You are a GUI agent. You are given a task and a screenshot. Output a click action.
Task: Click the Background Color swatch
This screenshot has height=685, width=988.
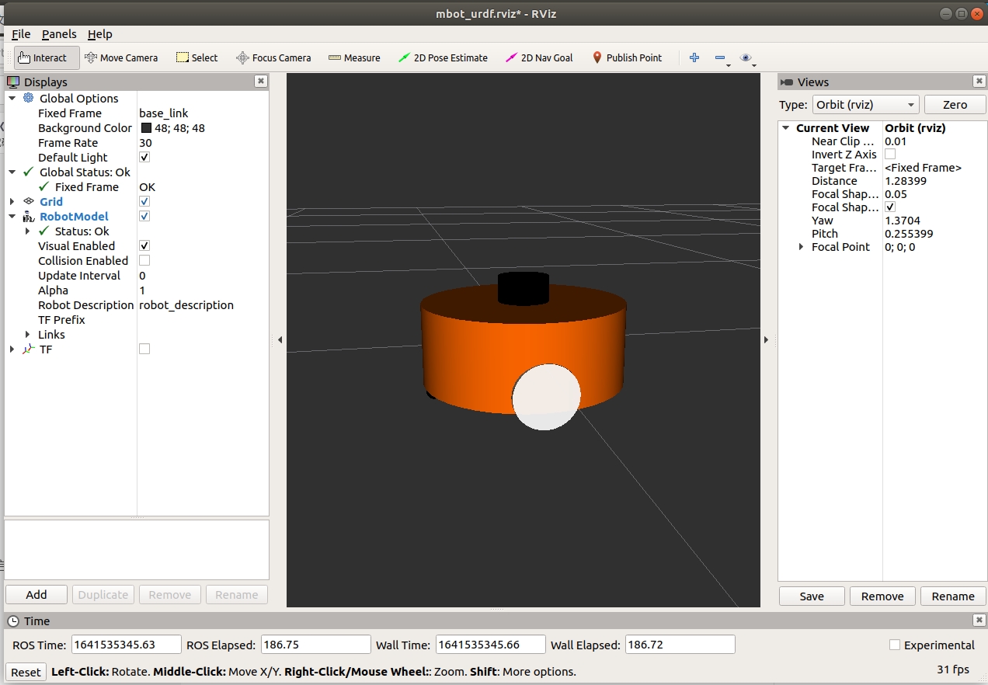[146, 128]
